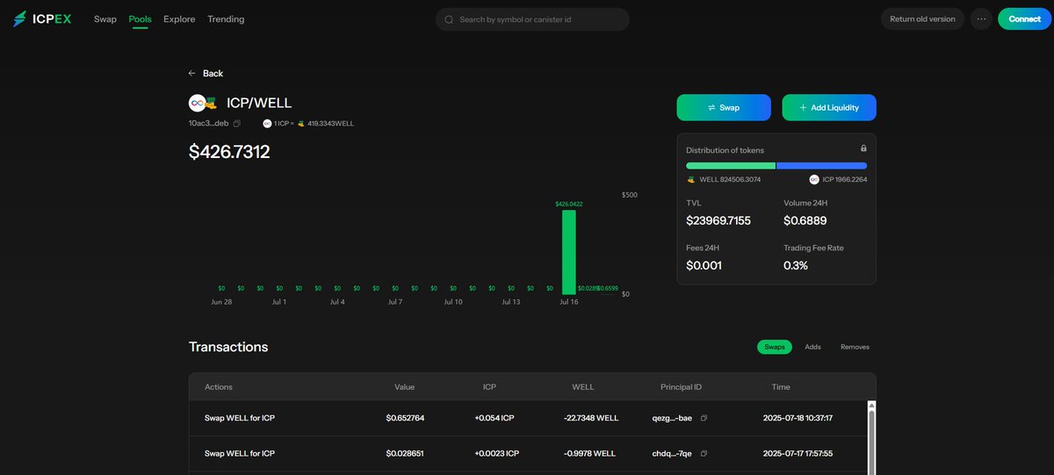Click the $426.0422 bar label

point(569,204)
